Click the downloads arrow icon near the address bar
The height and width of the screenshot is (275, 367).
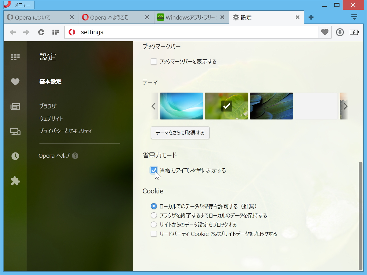pos(339,32)
